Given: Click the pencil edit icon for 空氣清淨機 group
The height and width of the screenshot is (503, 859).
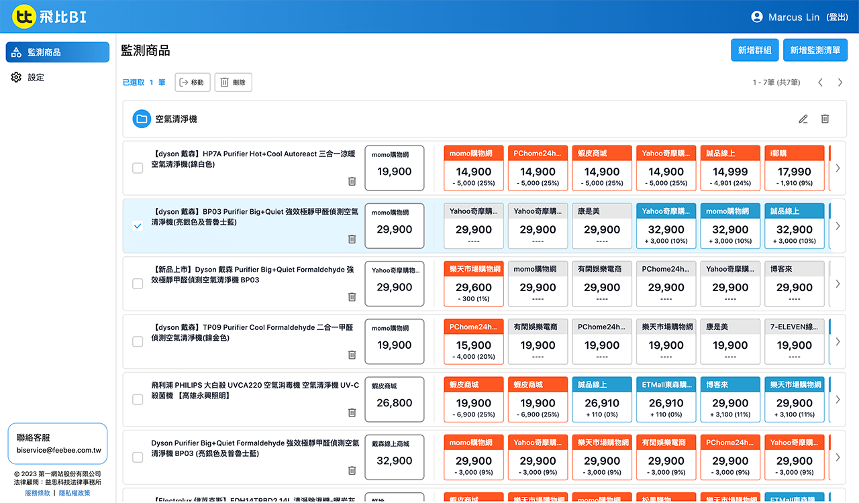Looking at the screenshot, I should 803,119.
